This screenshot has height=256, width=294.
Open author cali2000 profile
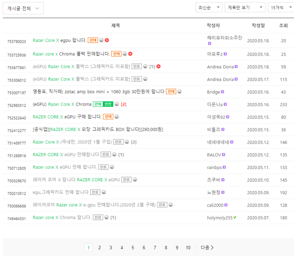point(215,205)
